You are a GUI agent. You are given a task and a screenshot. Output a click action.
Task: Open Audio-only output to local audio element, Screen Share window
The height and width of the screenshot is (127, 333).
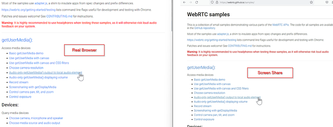point(227,97)
